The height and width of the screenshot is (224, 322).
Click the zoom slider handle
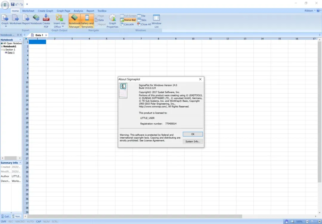(312, 222)
